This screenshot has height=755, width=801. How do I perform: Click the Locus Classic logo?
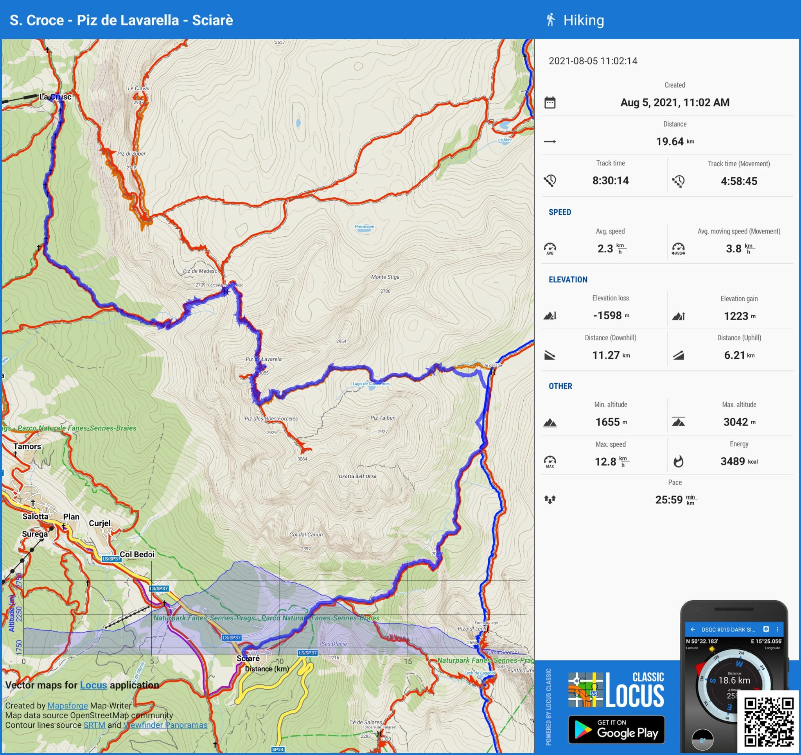616,690
